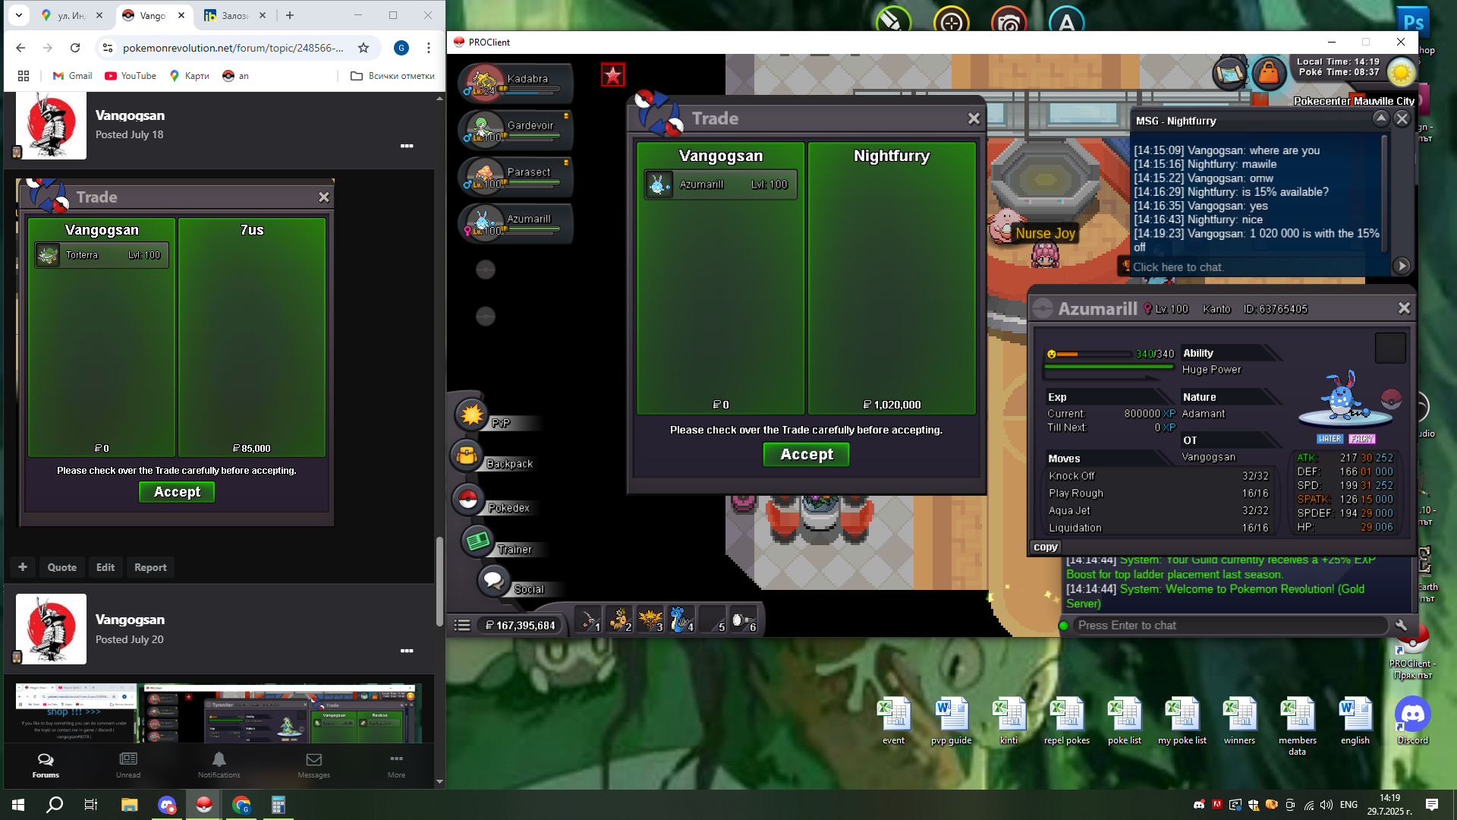This screenshot has width=1457, height=820.
Task: Open the game menu list icon
Action: click(x=462, y=626)
